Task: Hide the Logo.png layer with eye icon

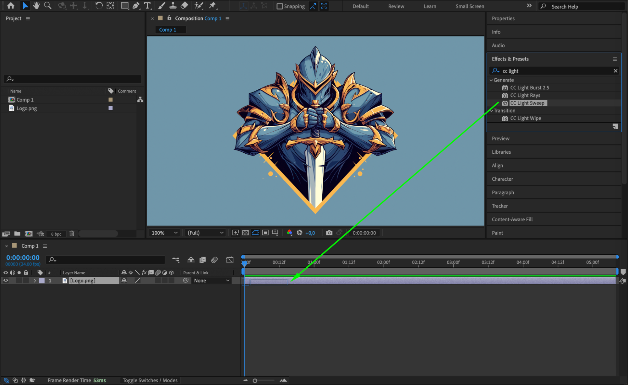Action: [6, 281]
